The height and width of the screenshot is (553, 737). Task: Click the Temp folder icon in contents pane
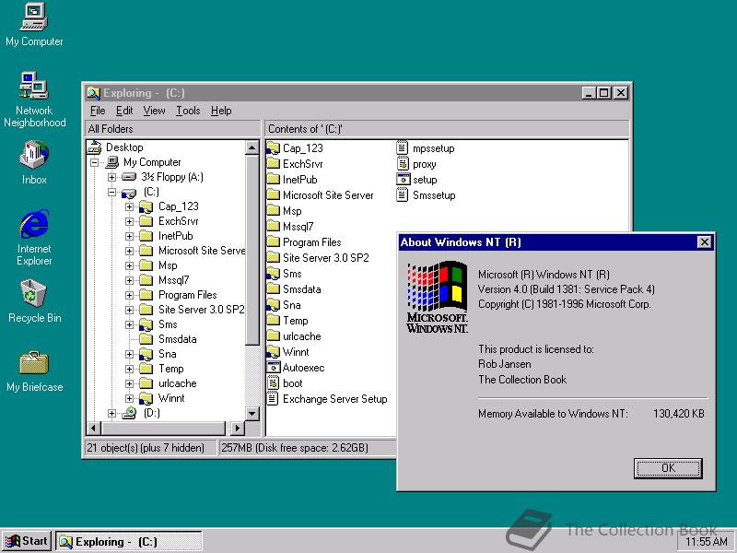pos(273,321)
